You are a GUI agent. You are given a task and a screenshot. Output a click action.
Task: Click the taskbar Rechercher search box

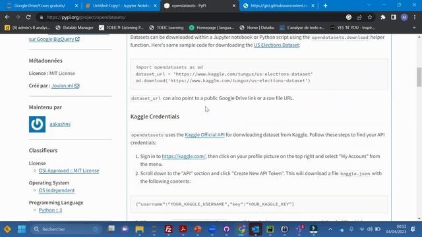tap(66, 229)
